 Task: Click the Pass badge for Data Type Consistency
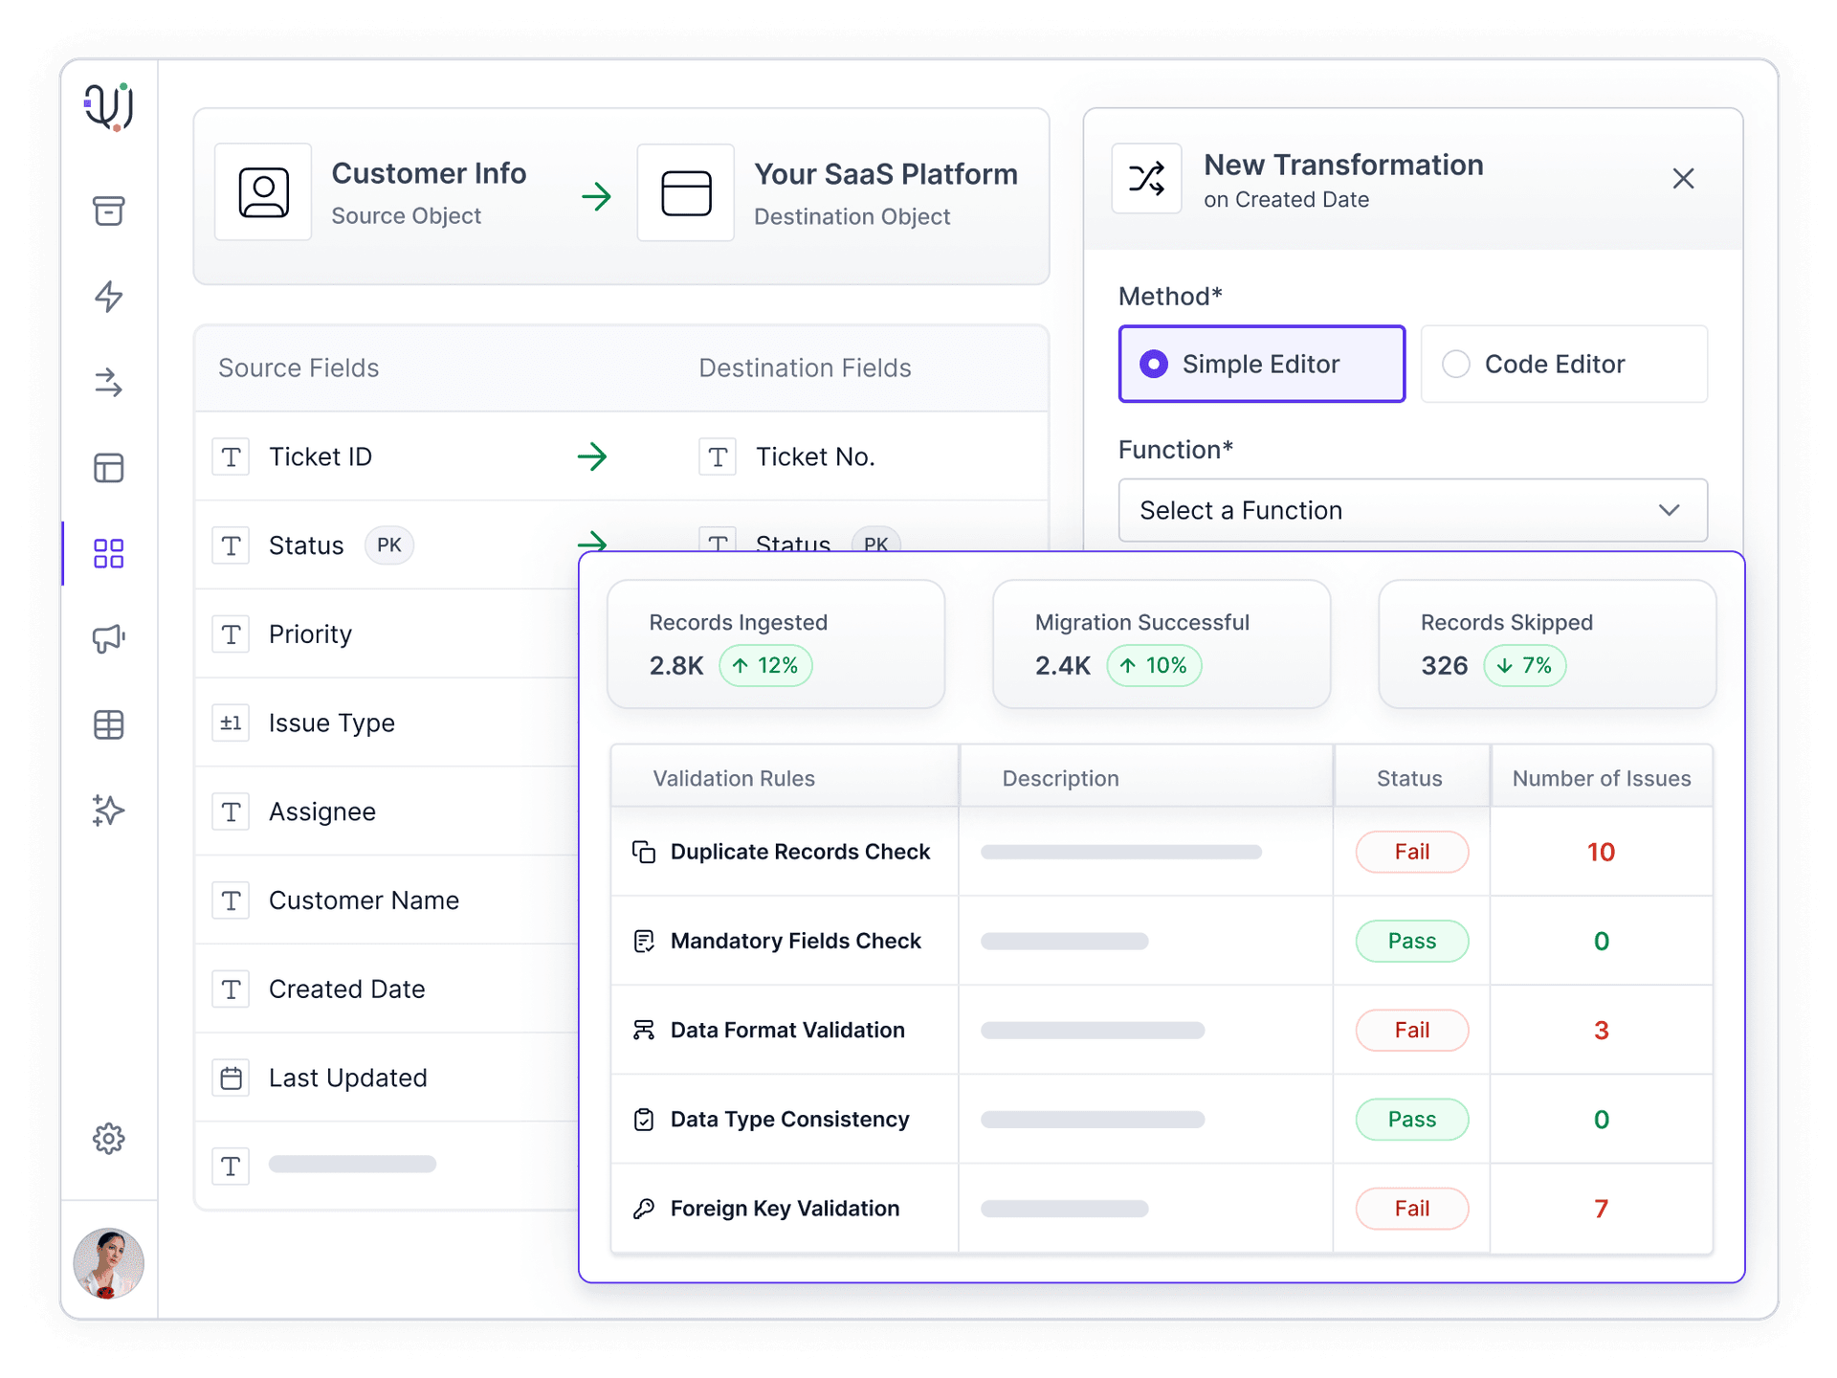(x=1412, y=1120)
